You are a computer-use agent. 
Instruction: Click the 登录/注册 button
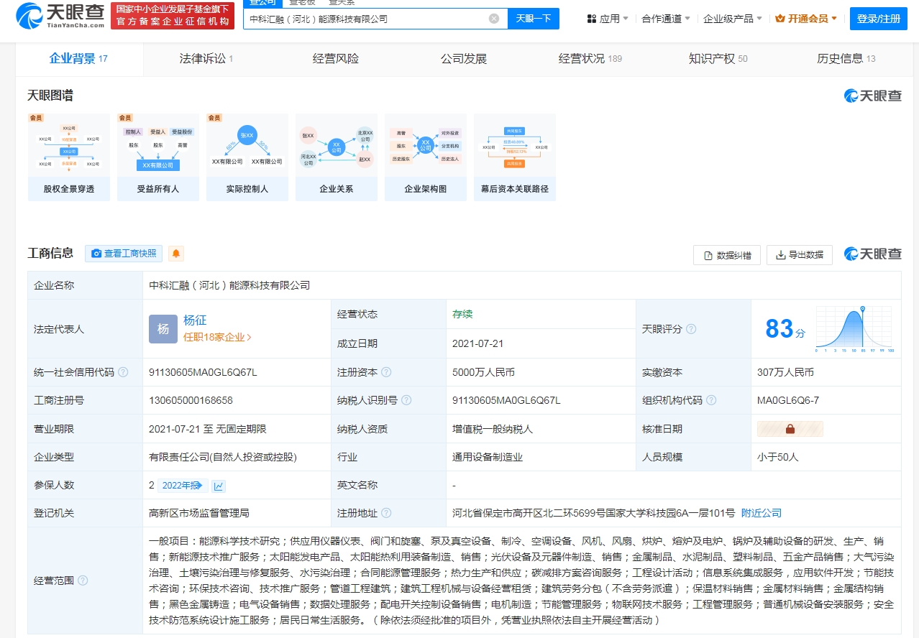(878, 19)
